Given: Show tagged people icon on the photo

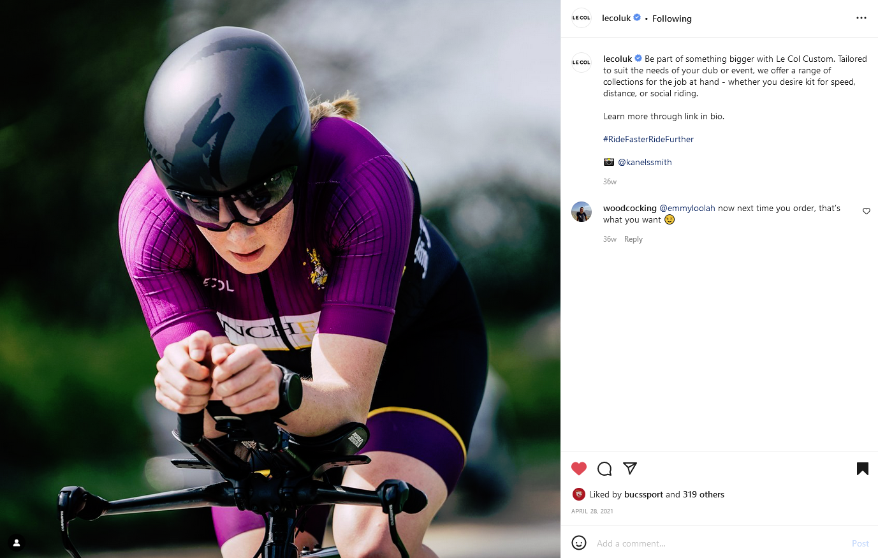Looking at the screenshot, I should tap(17, 543).
